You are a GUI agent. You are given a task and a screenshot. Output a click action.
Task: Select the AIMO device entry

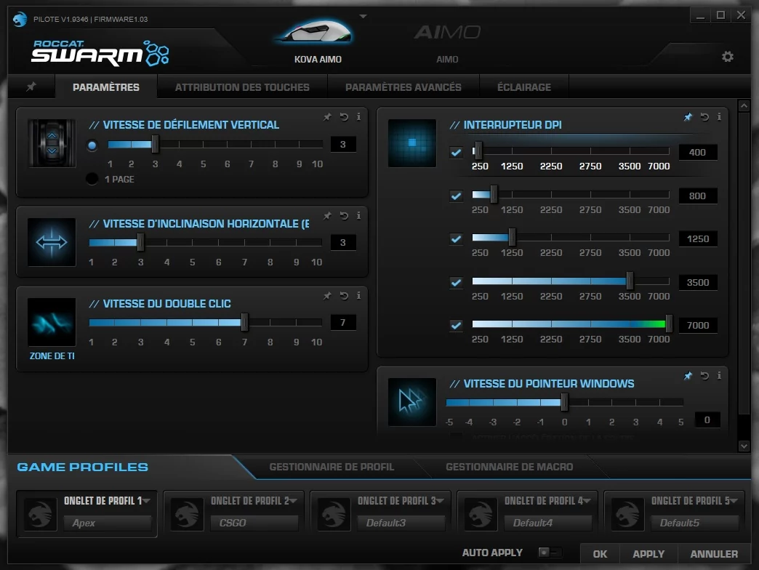[447, 43]
